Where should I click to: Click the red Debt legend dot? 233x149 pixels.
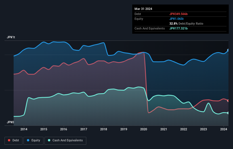pyautogui.click(x=9, y=140)
